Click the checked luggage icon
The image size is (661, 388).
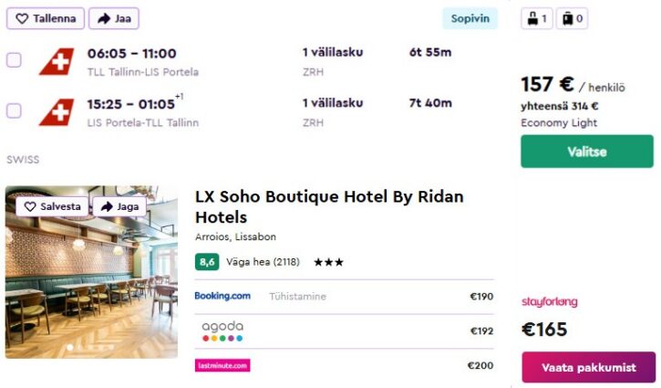pyautogui.click(x=572, y=18)
